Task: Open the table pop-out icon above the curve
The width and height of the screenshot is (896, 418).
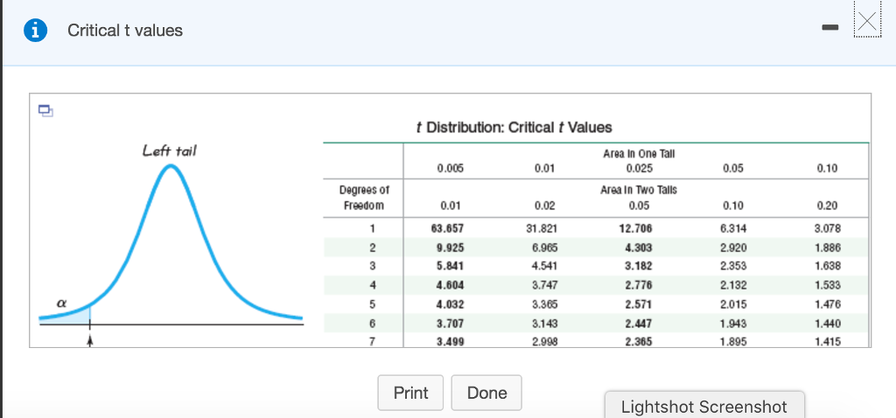Action: (45, 110)
